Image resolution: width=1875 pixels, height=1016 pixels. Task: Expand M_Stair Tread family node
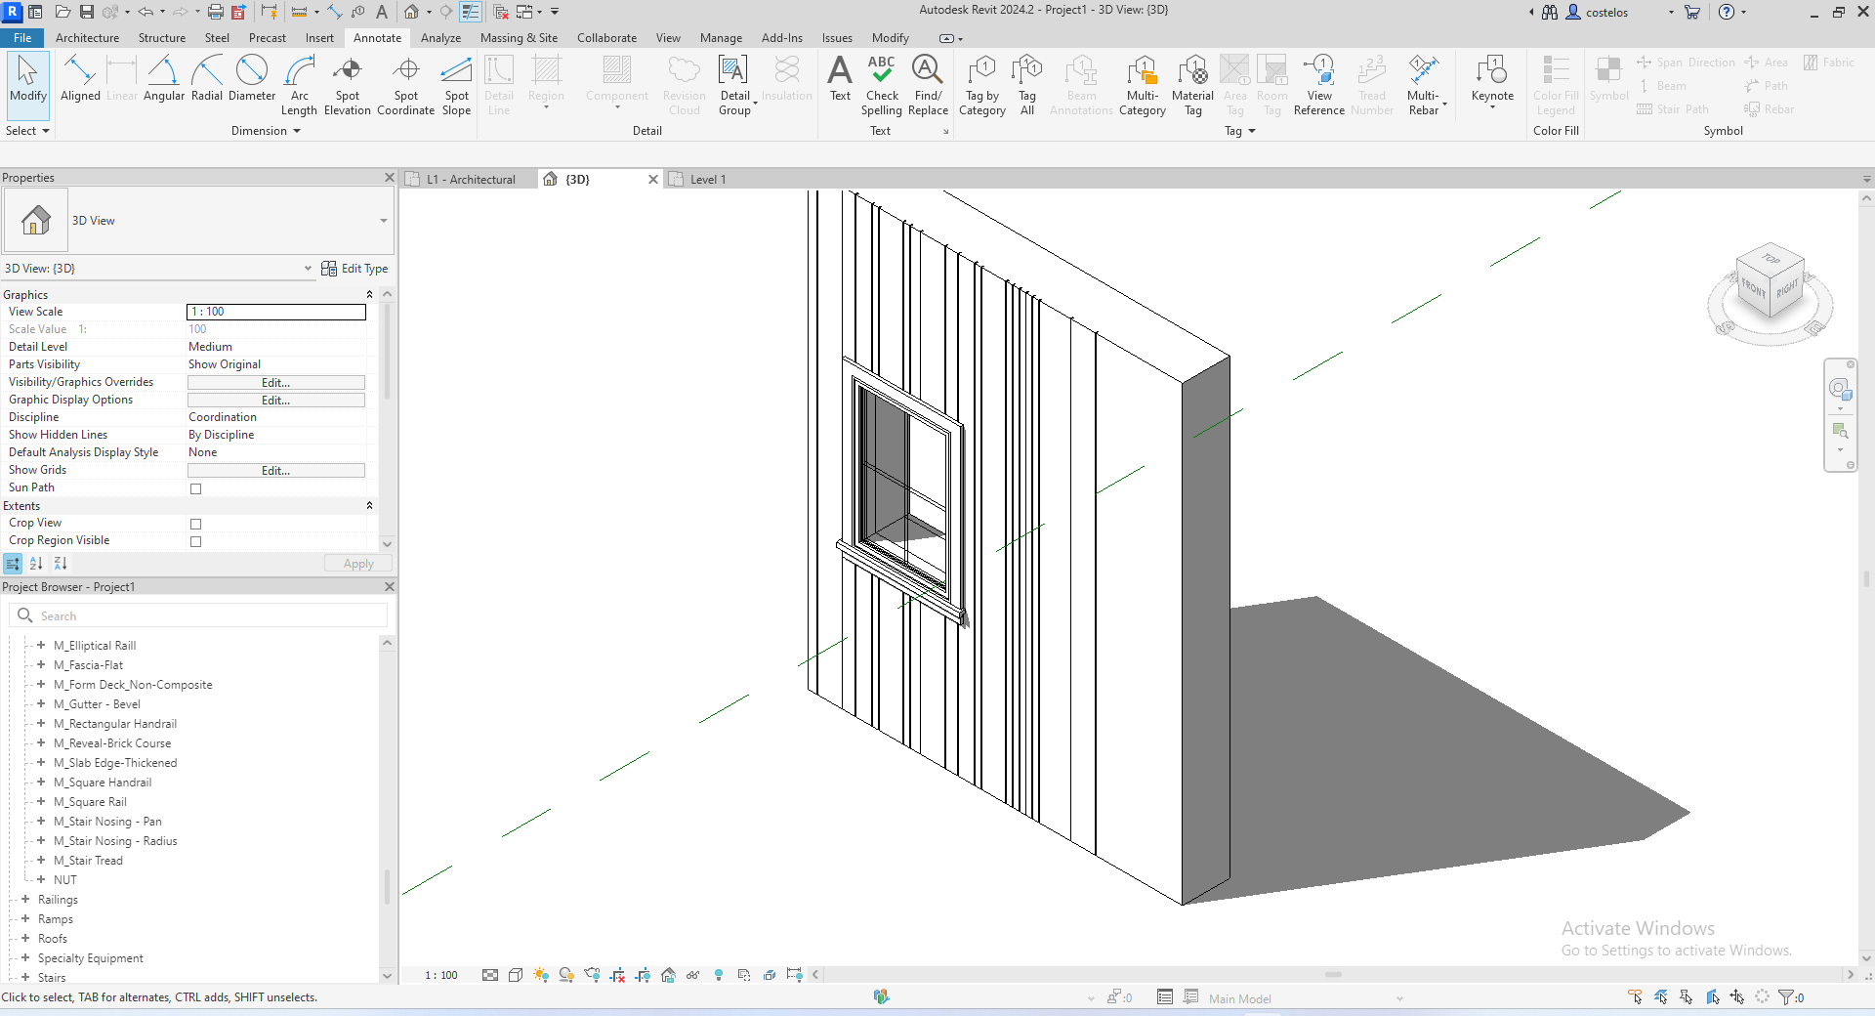click(x=41, y=860)
